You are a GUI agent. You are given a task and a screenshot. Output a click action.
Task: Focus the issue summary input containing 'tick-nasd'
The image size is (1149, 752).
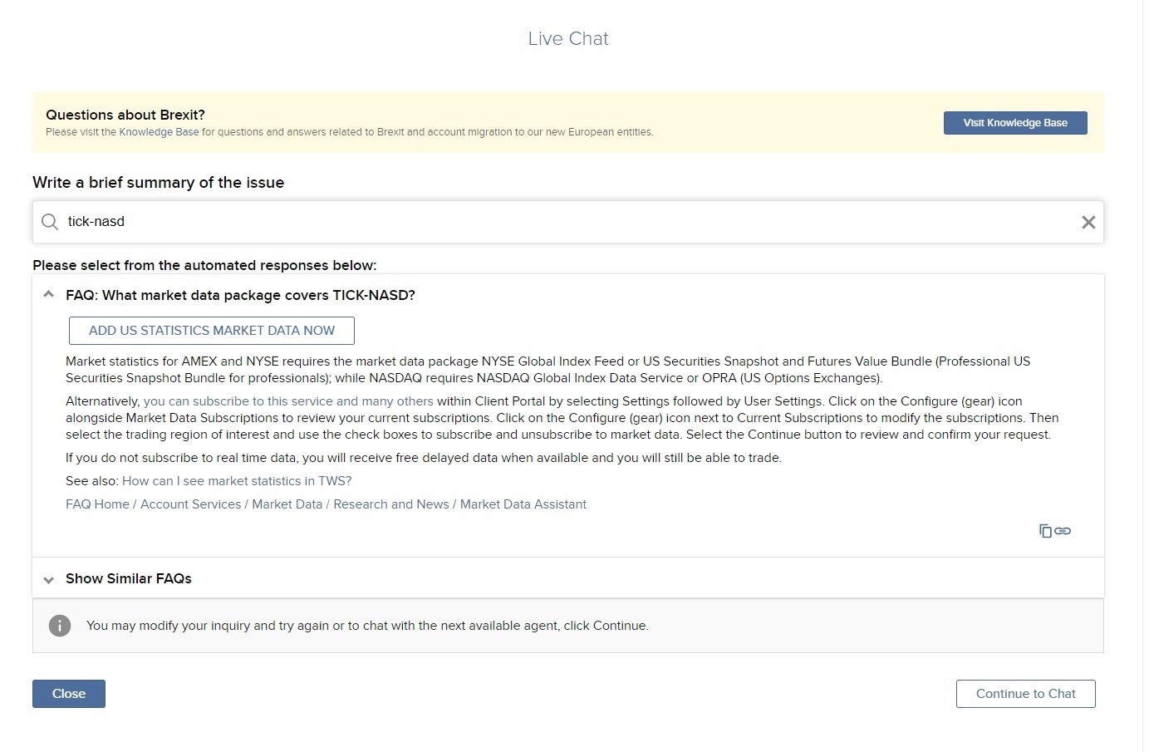pos(565,222)
